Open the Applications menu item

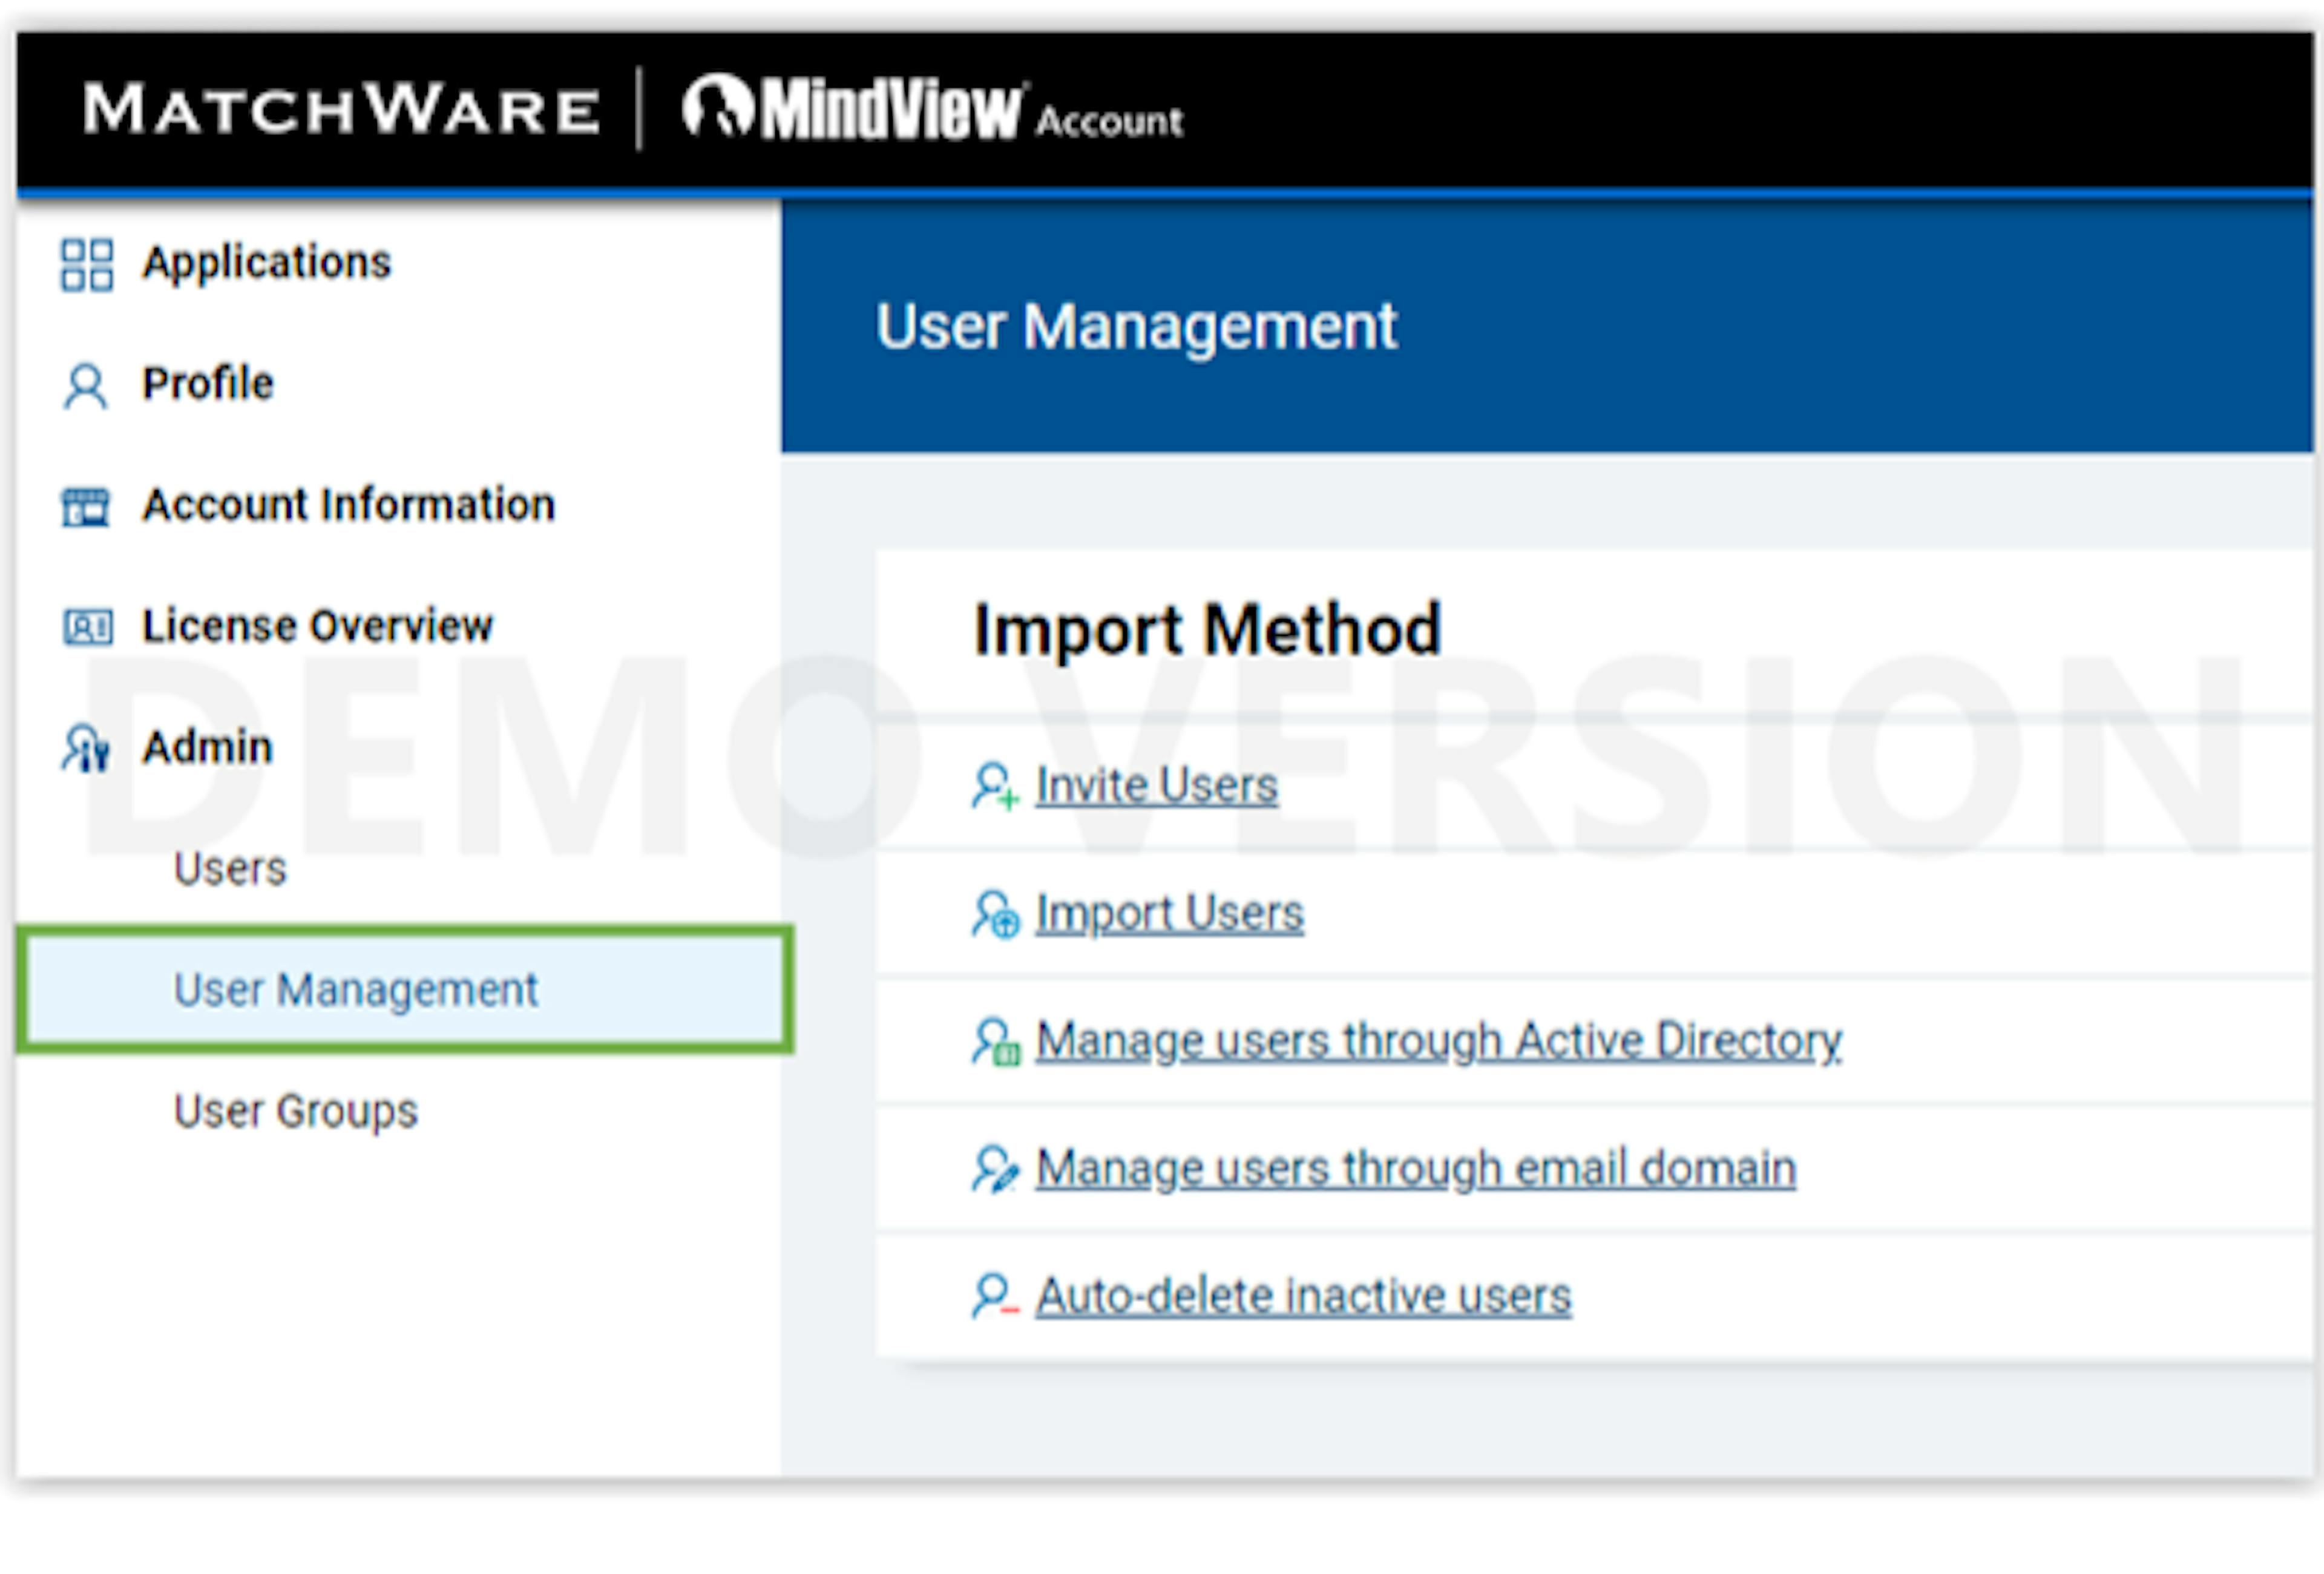[x=266, y=262]
